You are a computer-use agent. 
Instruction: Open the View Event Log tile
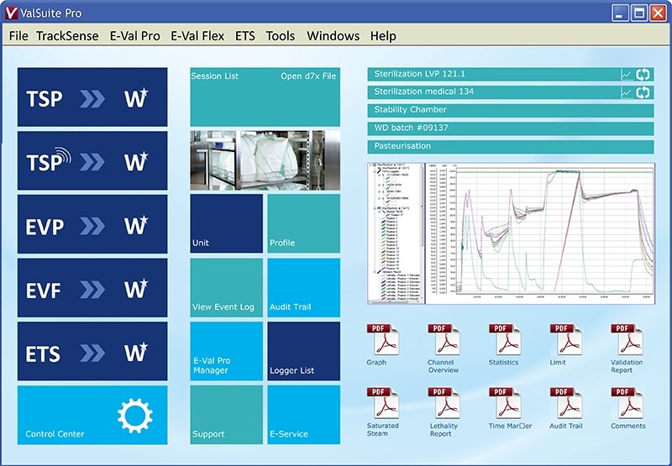(226, 288)
